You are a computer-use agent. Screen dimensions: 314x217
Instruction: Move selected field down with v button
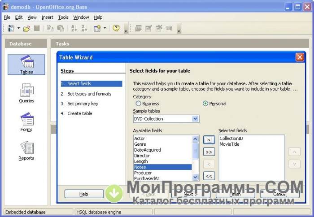[x=294, y=164]
